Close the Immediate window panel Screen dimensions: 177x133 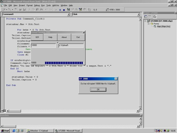pyautogui.click(x=141, y=115)
